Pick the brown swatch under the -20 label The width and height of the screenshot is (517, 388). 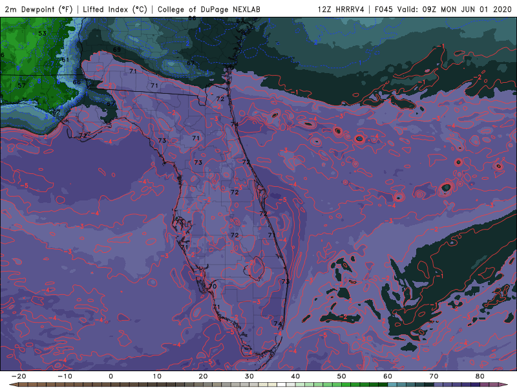pyautogui.click(x=23, y=385)
